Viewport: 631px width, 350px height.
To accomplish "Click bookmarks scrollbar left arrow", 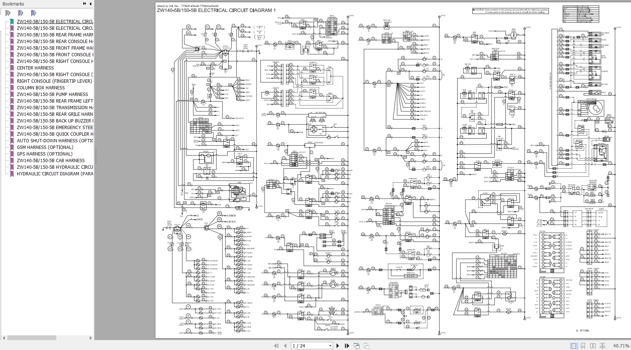I will (x=4, y=338).
